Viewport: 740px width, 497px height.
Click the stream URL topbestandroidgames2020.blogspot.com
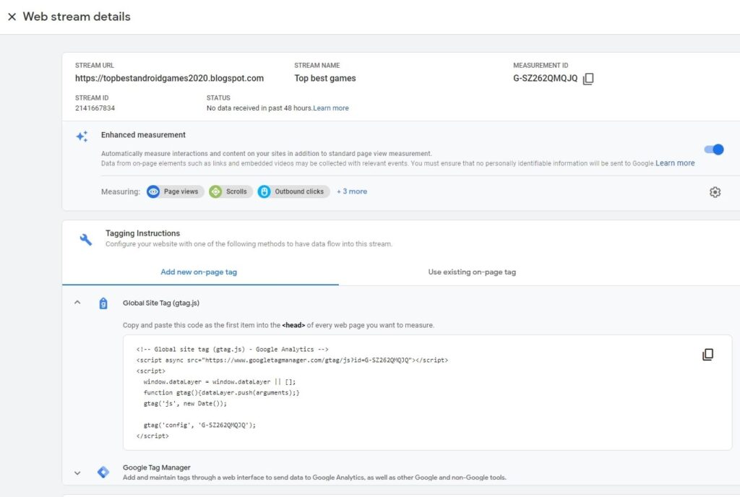point(169,78)
